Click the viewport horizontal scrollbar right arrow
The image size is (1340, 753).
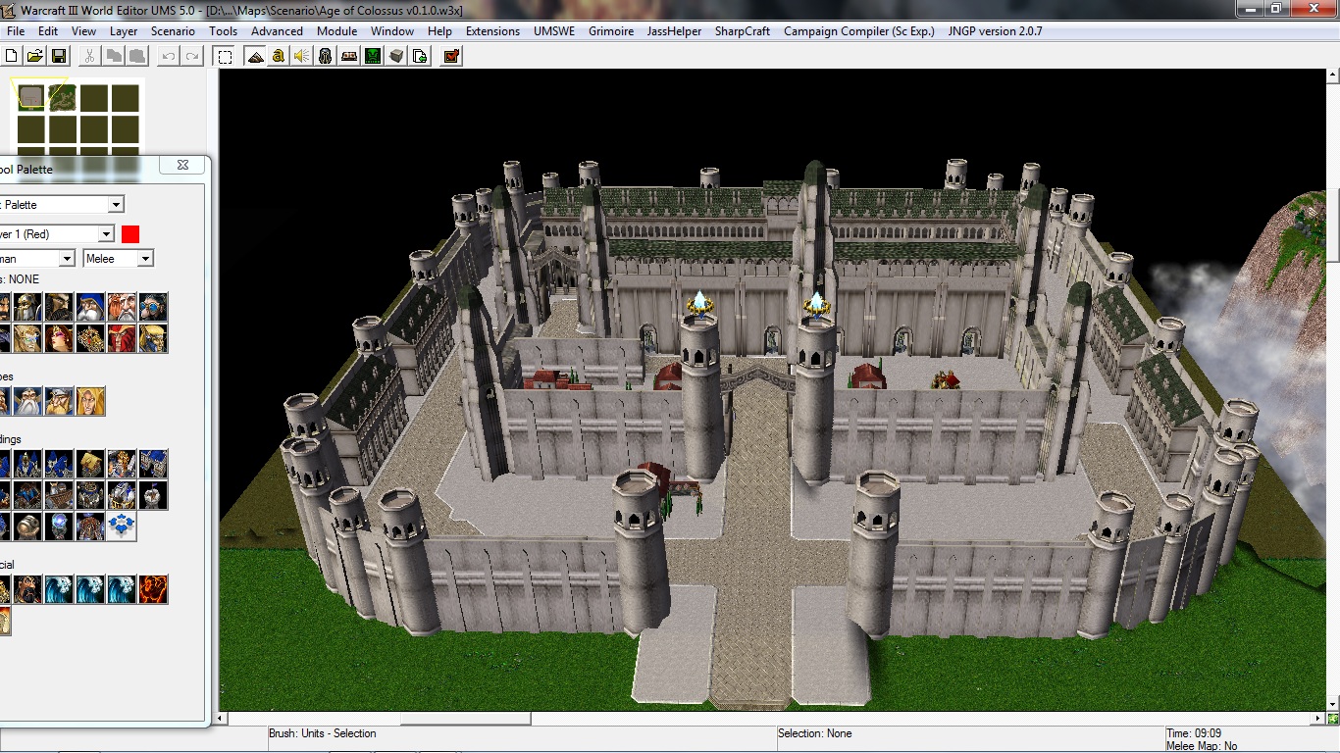pyautogui.click(x=1316, y=719)
